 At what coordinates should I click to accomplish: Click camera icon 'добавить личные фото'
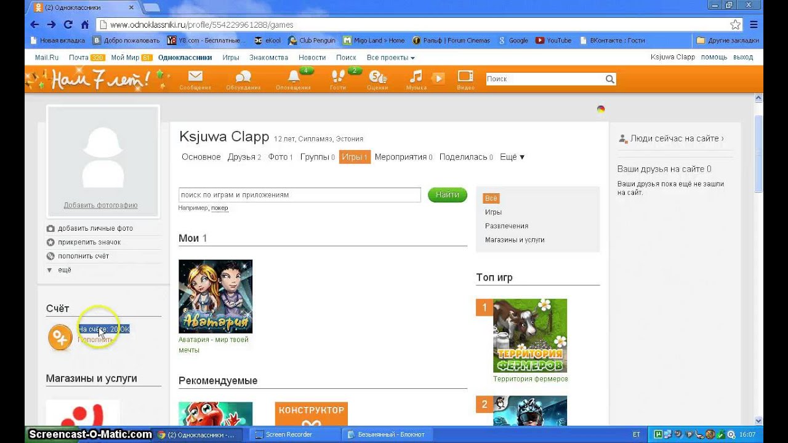50,228
